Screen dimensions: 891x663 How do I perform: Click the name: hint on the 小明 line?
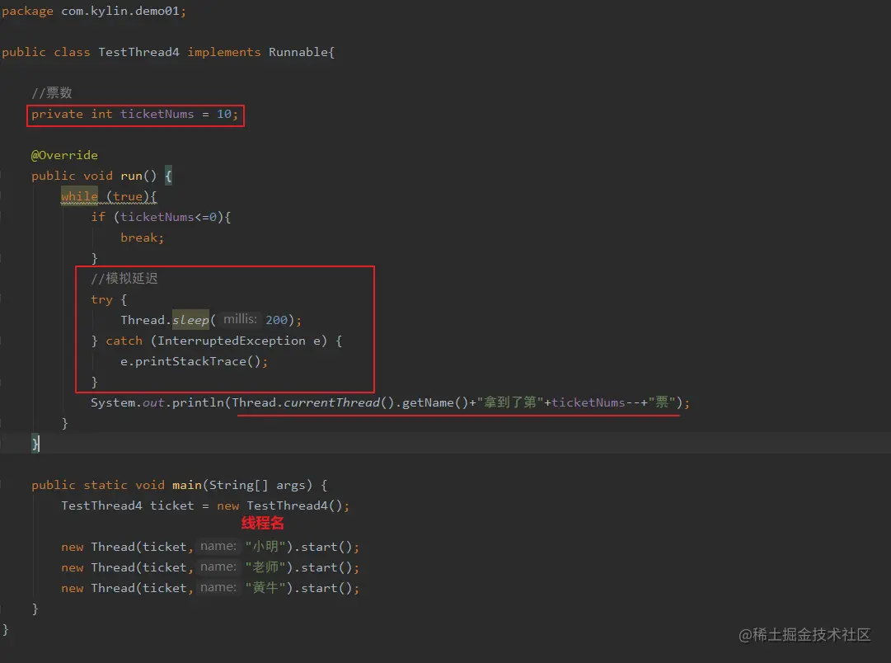coord(218,546)
